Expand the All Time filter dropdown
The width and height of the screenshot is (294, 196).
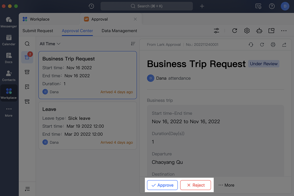50,44
